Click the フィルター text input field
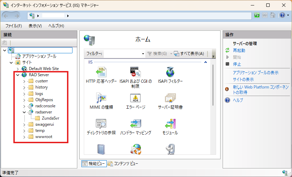This screenshot has width=292, height=177. pyautogui.click(x=123, y=54)
